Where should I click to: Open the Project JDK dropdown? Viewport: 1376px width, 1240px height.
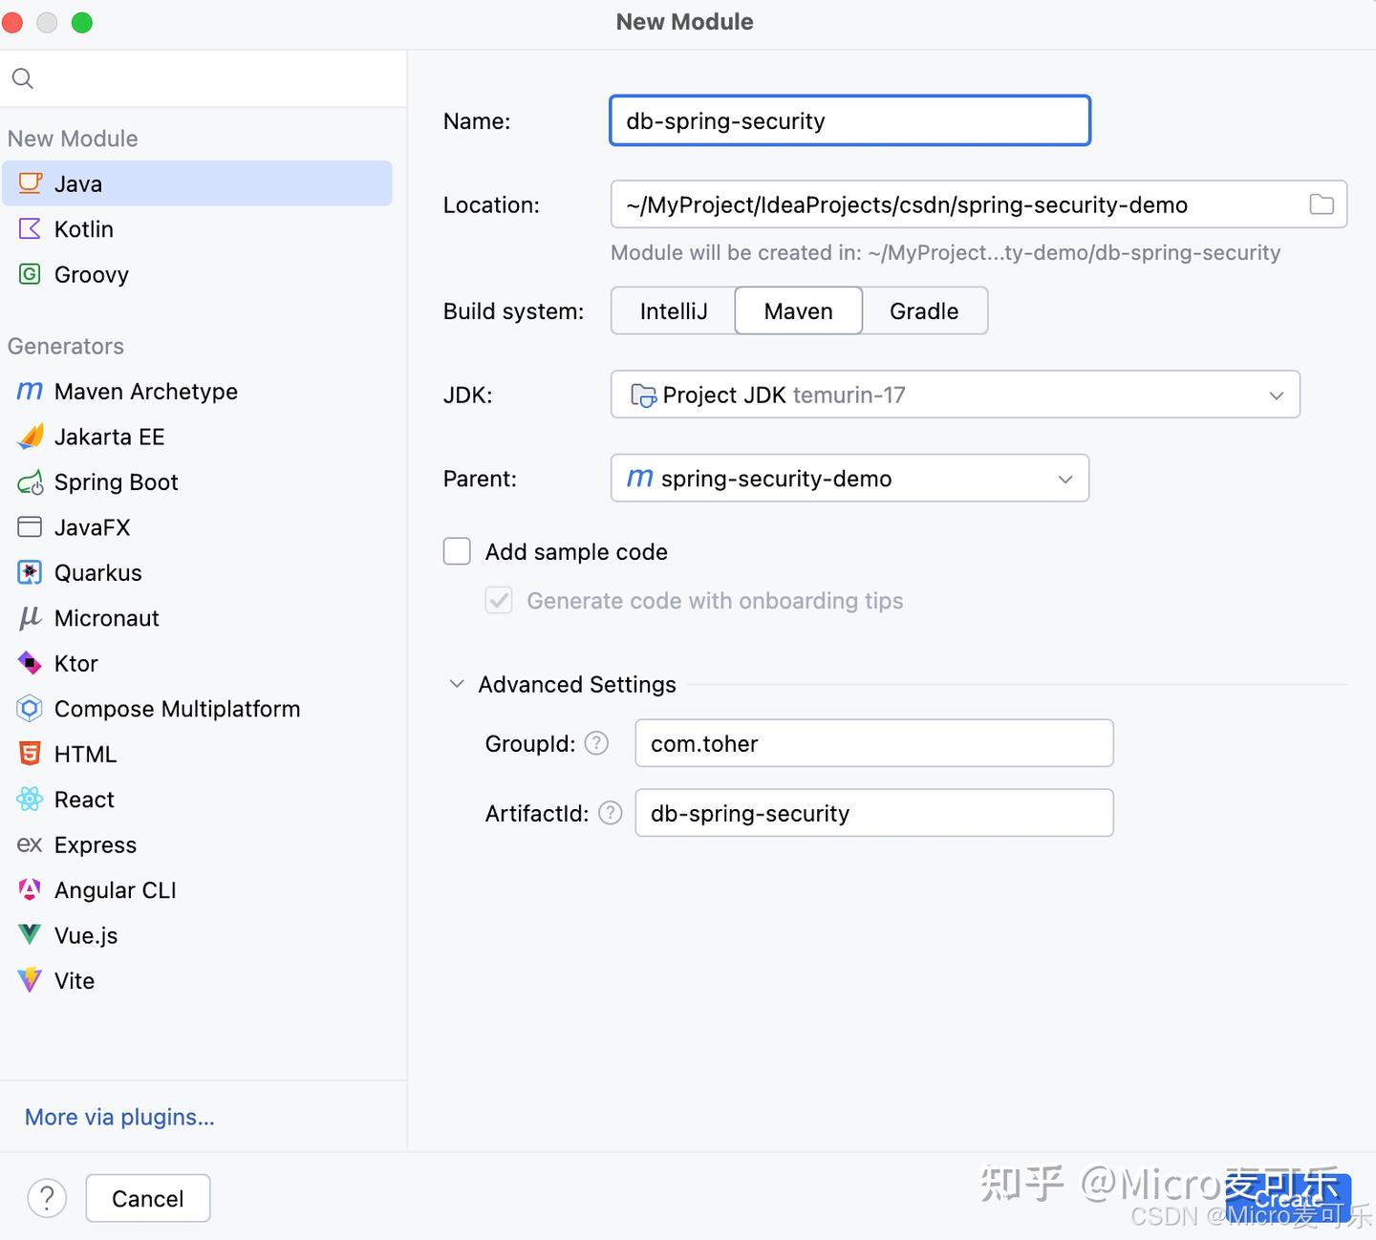[955, 395]
